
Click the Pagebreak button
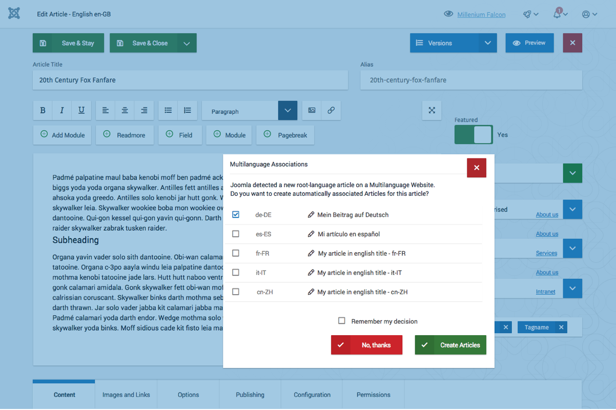click(285, 135)
